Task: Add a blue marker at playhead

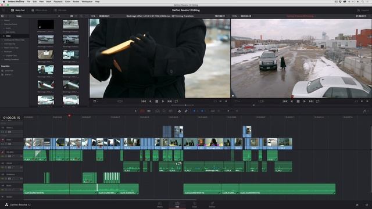Action: pos(202,111)
